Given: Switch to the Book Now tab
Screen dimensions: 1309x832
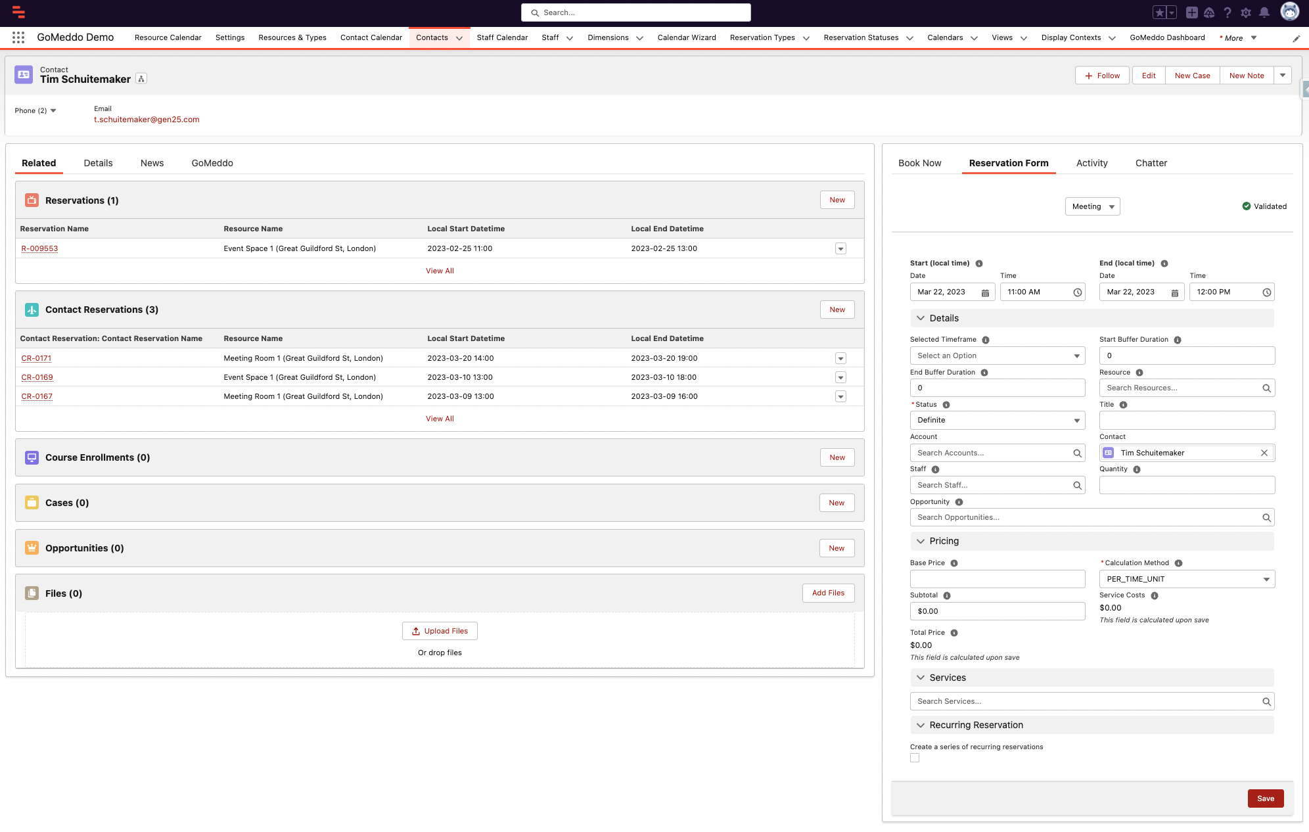Looking at the screenshot, I should (919, 163).
